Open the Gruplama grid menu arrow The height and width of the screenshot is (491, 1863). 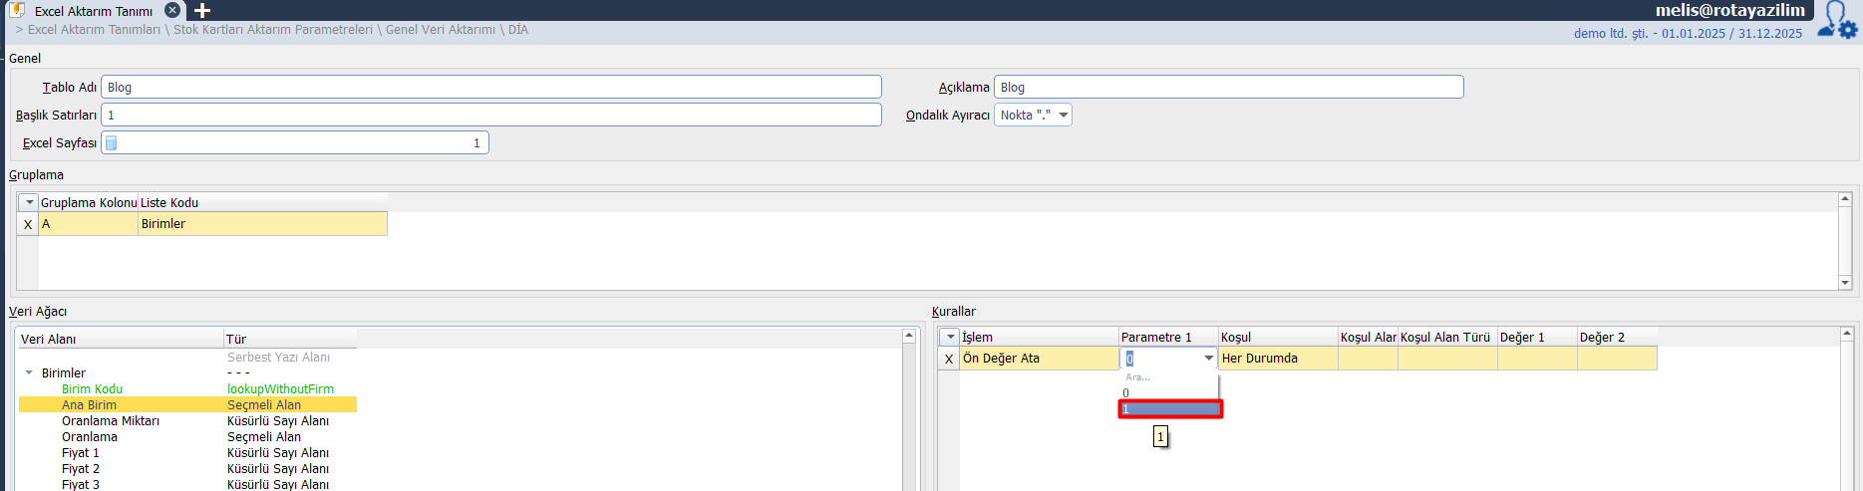[29, 202]
